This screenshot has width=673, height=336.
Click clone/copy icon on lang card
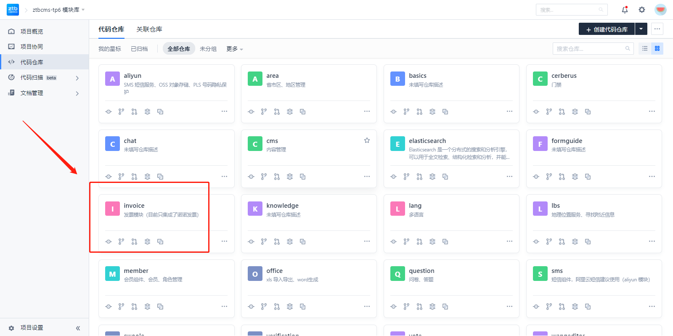coord(445,241)
